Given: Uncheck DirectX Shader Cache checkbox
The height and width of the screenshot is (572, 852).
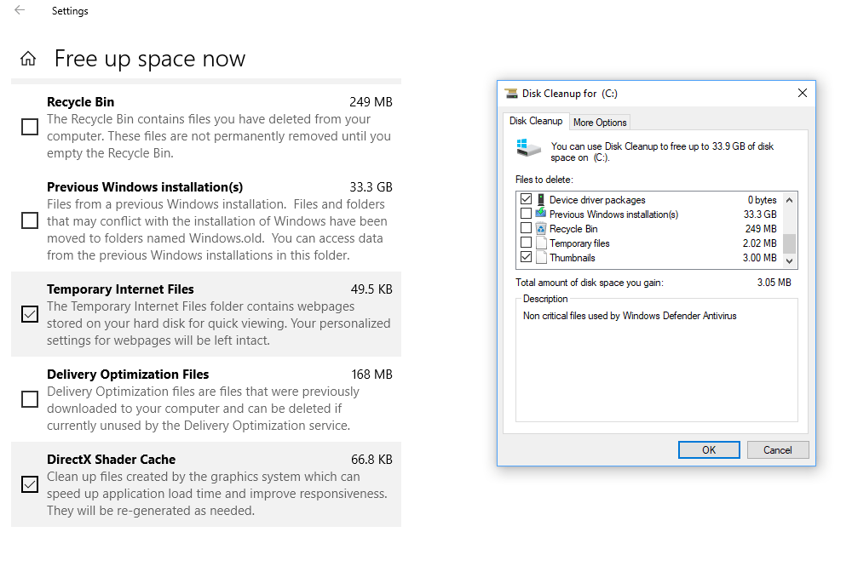Looking at the screenshot, I should pos(30,484).
